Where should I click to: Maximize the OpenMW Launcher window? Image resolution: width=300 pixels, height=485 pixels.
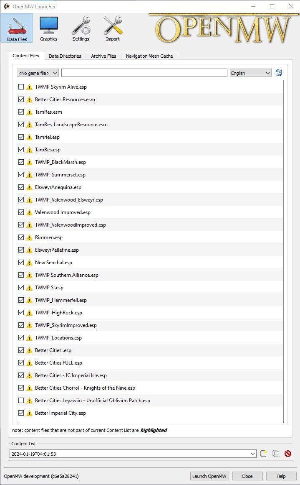[x=272, y=6]
